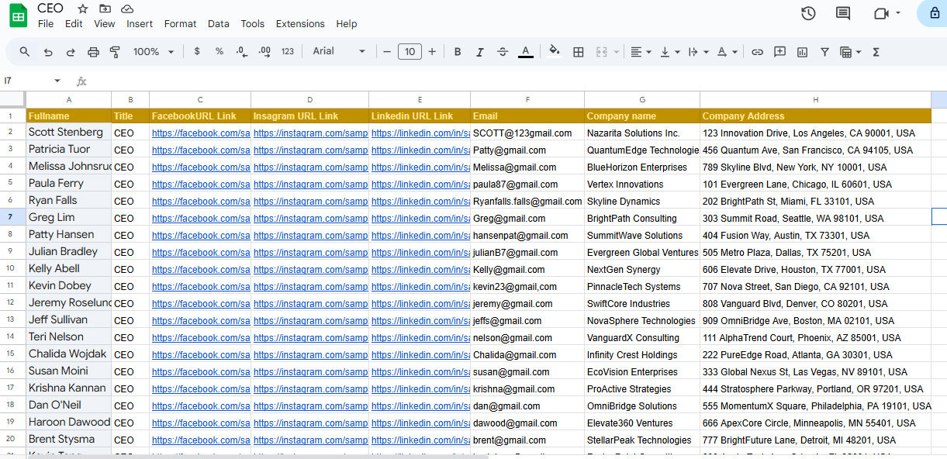Screen dimensions: 947x459
Task: Open the zoom 100% dropdown
Action: (x=154, y=52)
